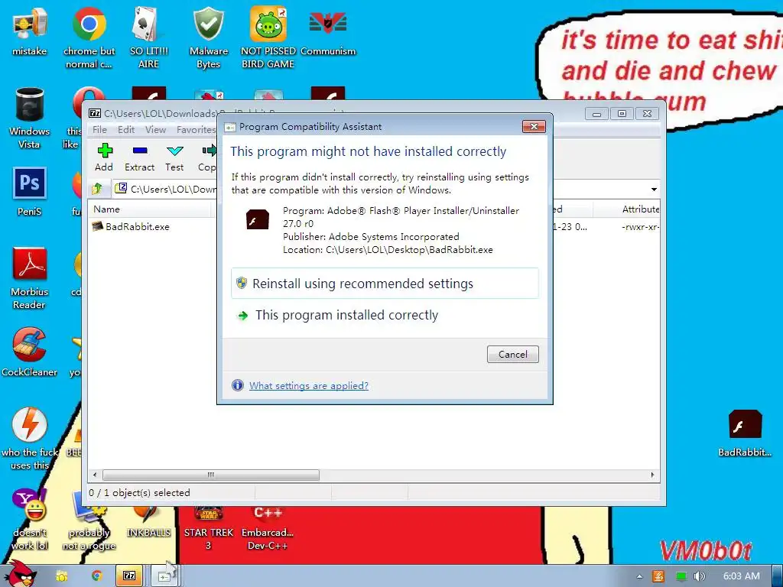Select BadRabbit.exe in 7-Zip file list
This screenshot has width=783, height=587.
point(132,226)
